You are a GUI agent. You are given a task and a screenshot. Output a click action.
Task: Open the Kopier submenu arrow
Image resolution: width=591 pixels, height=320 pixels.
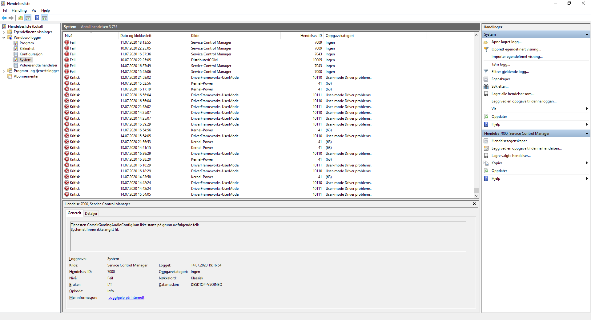[x=587, y=163]
